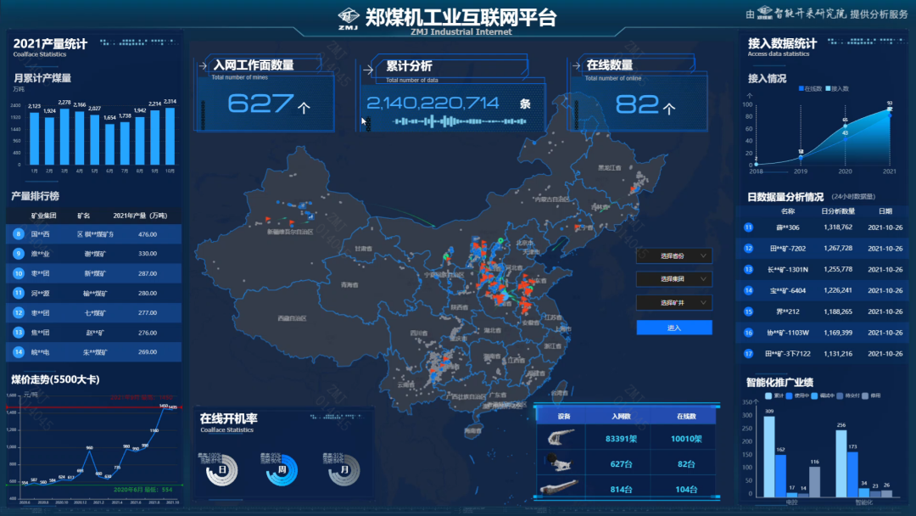Click rank badge 17 beside 田**矿-3下7122
Image resolution: width=916 pixels, height=516 pixels.
[748, 354]
